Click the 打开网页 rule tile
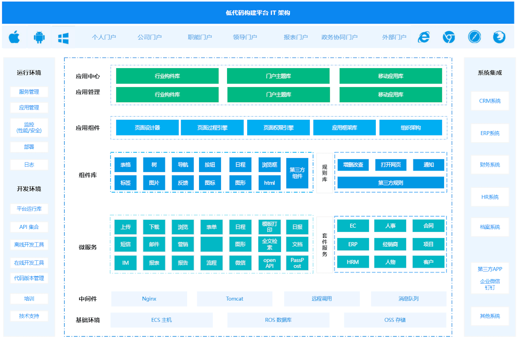Viewport: 517px width, 341px height. 391,165
